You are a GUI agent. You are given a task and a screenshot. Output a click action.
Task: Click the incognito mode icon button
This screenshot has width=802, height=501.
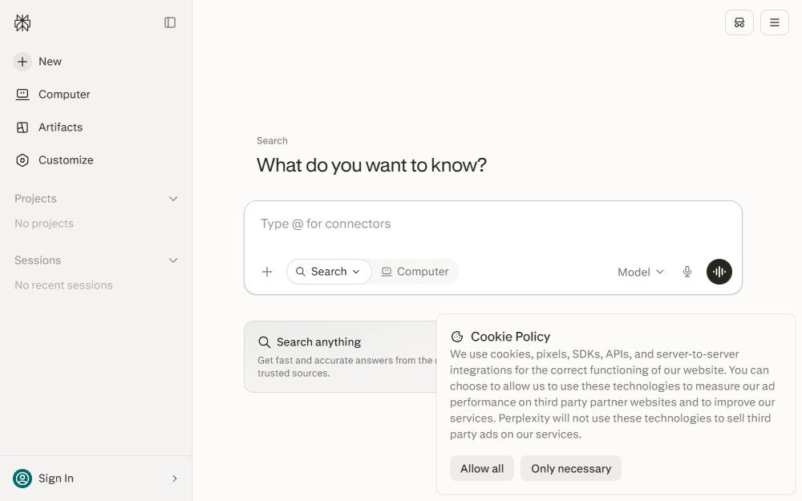point(739,22)
